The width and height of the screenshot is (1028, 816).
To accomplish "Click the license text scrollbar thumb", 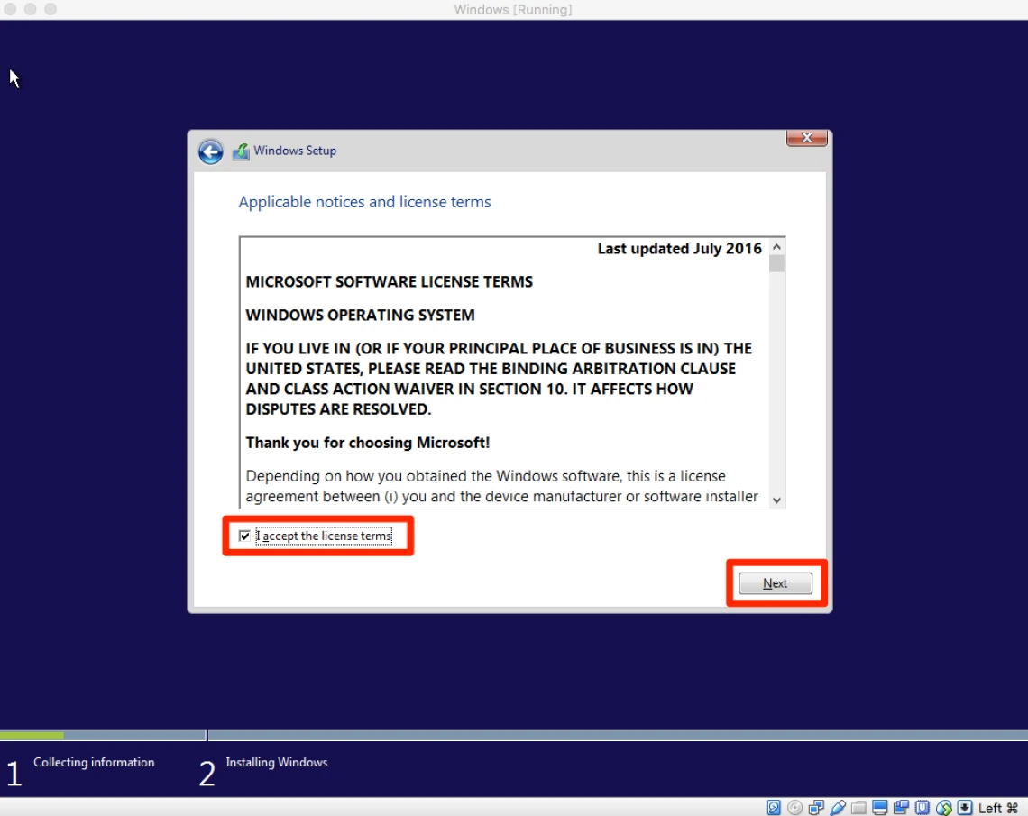I will (777, 263).
